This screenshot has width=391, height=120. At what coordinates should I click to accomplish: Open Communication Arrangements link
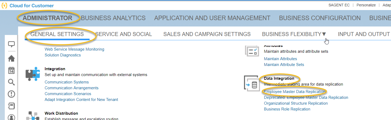pos(72,88)
